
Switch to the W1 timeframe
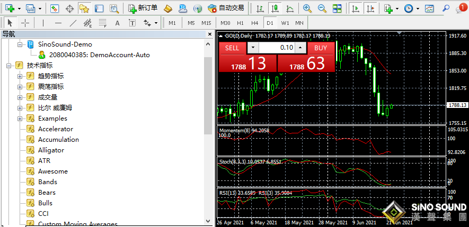pos(285,23)
